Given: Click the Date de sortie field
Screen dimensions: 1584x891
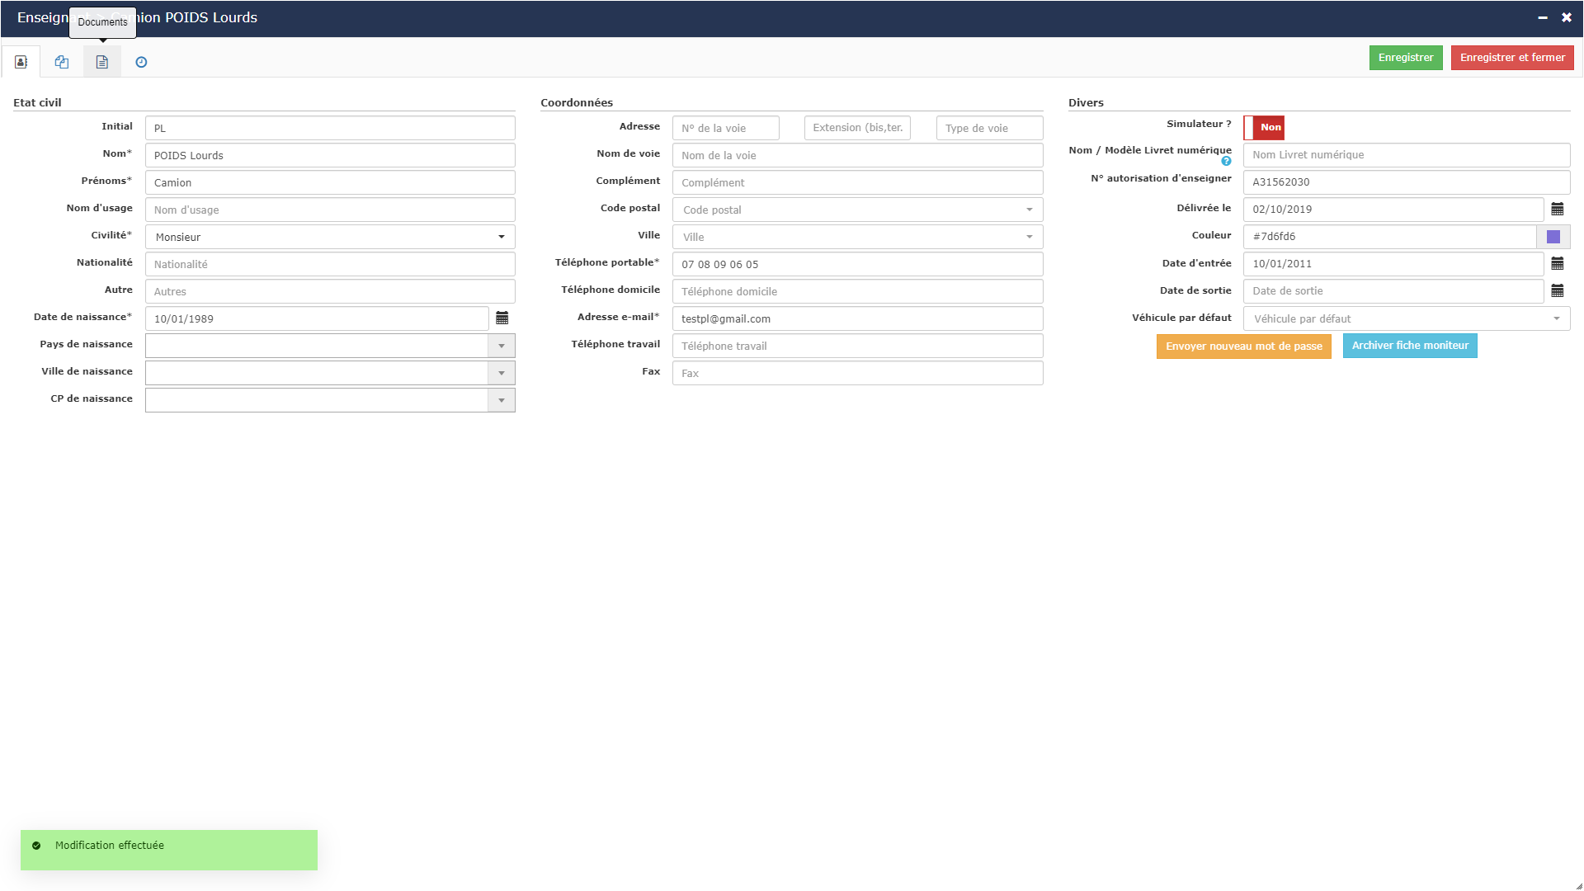Looking at the screenshot, I should 1393,290.
